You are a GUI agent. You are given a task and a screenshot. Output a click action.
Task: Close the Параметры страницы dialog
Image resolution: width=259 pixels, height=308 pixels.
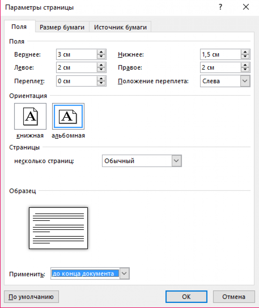246,7
